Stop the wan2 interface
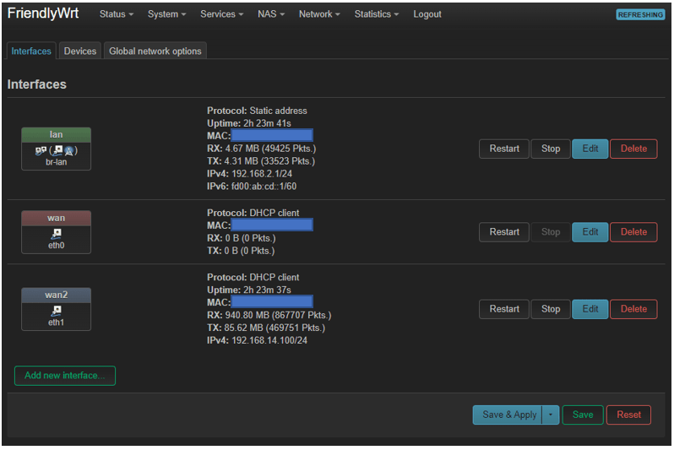Viewport: 674px width, 450px height. point(551,309)
